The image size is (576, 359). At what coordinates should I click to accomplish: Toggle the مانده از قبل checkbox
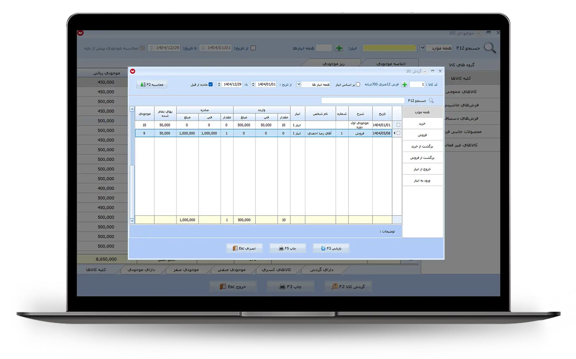(211, 84)
